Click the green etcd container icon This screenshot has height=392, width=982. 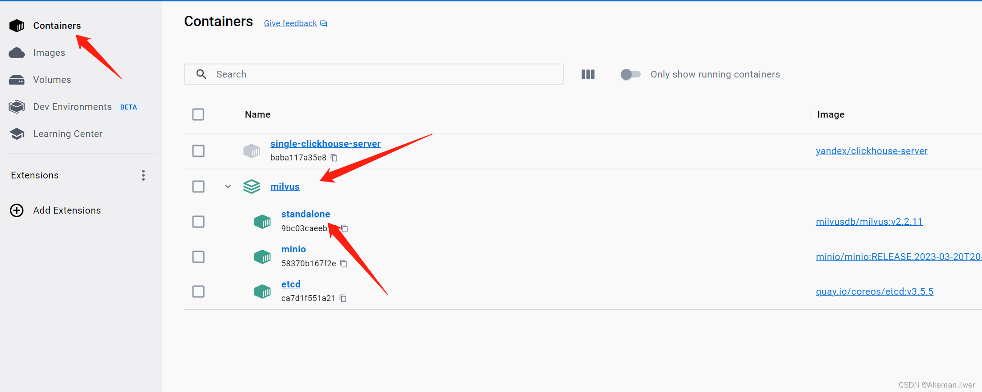tap(262, 292)
